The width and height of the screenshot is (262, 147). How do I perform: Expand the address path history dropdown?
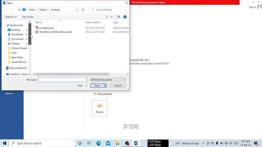(x=77, y=10)
